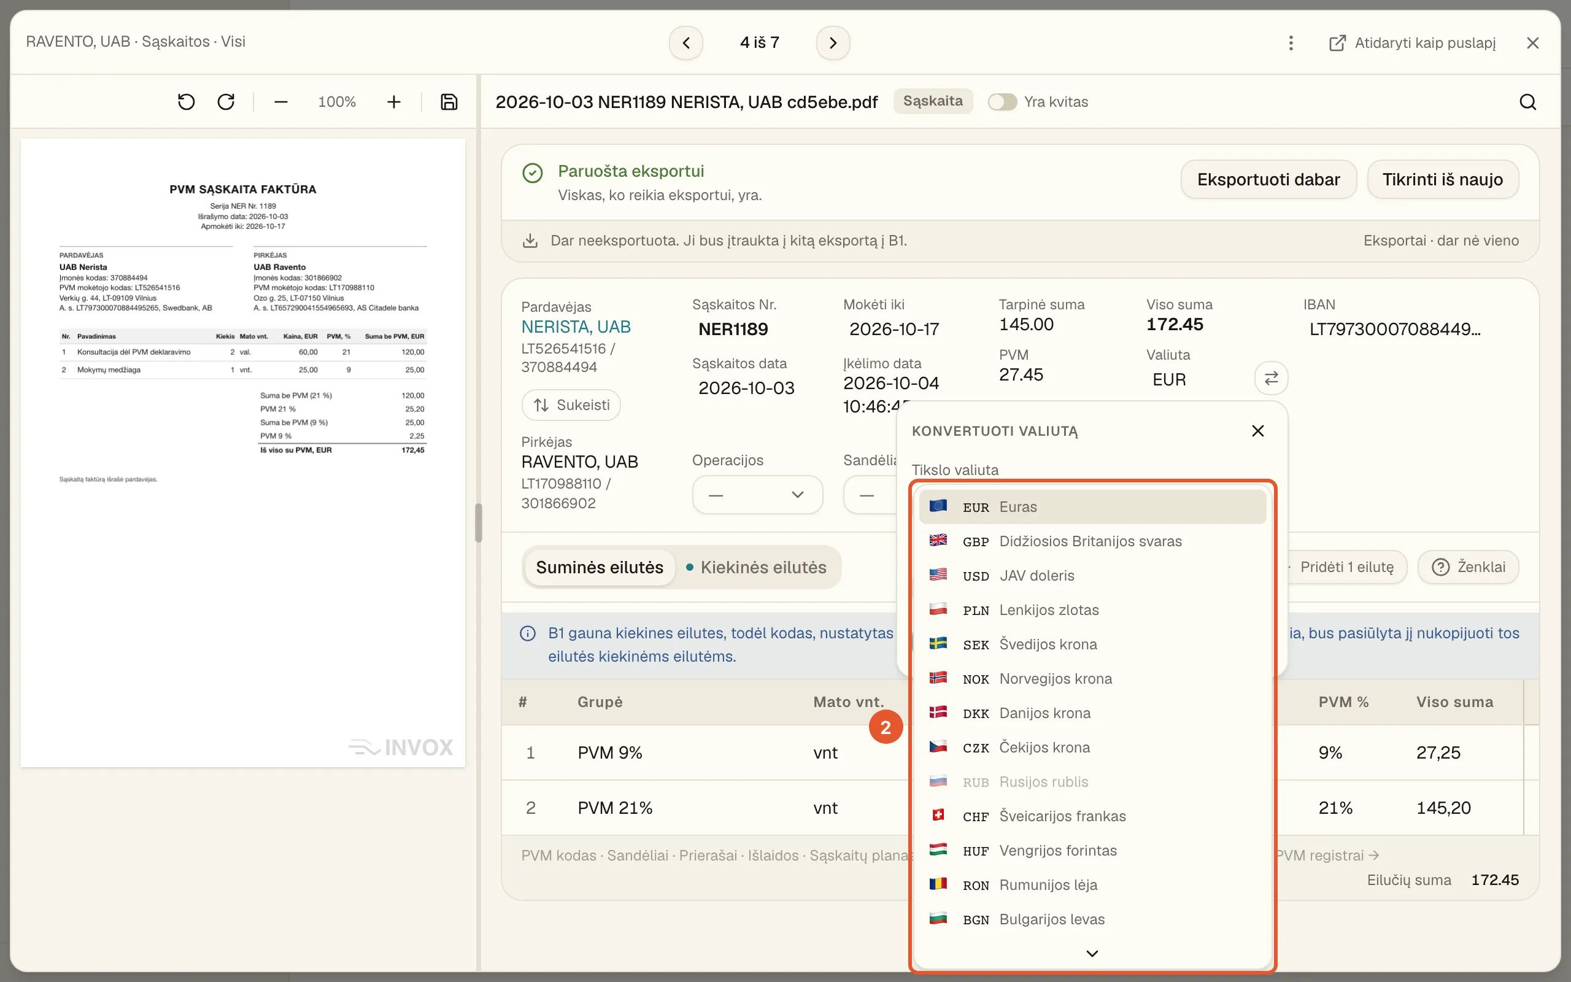Rotate document counter-clockwise
This screenshot has height=982, width=1571.
click(x=187, y=102)
